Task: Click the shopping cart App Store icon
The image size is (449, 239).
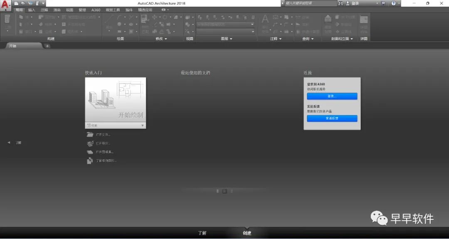Action: [383, 3]
